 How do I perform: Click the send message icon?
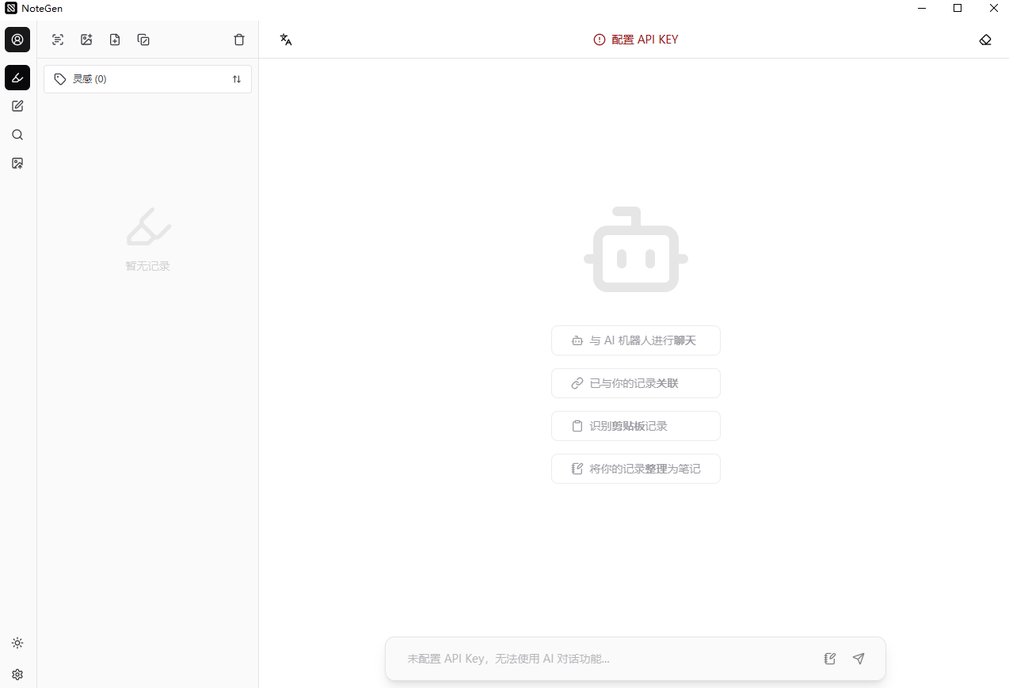(859, 659)
